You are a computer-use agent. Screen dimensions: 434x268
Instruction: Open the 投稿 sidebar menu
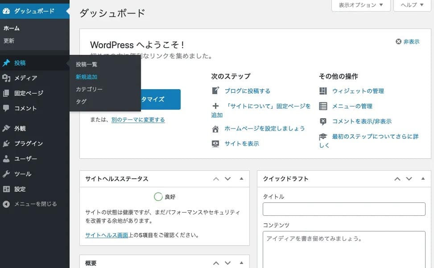point(35,63)
